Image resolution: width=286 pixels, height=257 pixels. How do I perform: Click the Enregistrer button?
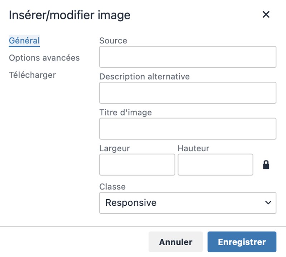[x=242, y=242]
